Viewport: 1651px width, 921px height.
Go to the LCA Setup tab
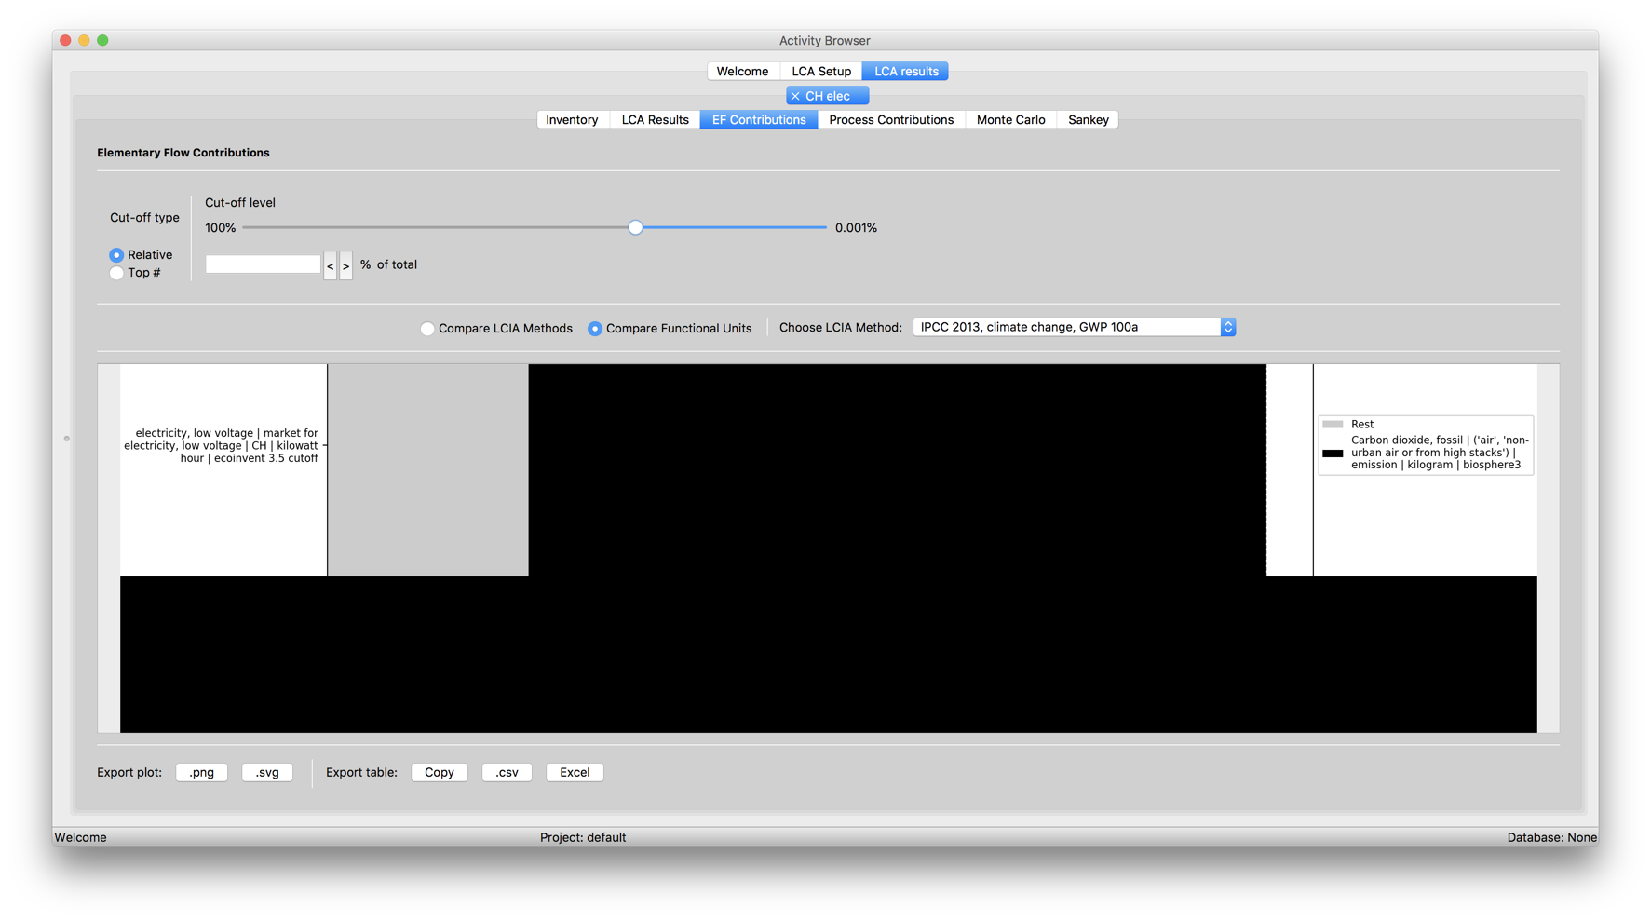tap(820, 71)
